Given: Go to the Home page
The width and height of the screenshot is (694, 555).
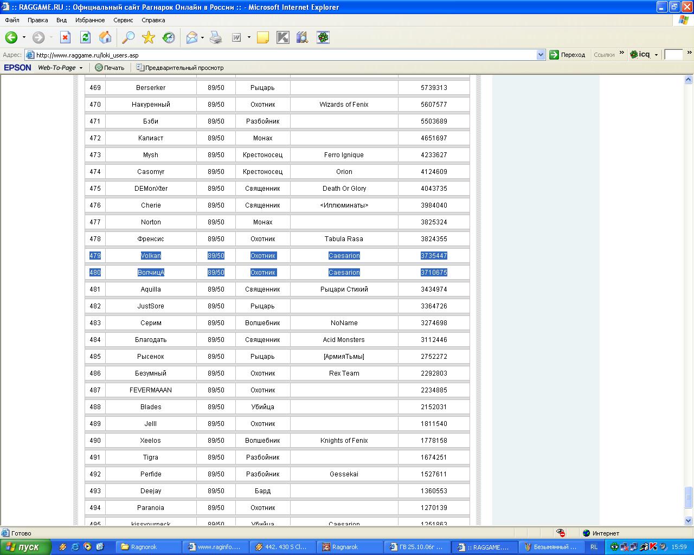Looking at the screenshot, I should (105, 37).
